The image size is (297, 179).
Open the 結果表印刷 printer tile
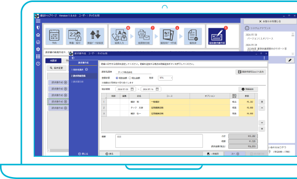coord(144,36)
